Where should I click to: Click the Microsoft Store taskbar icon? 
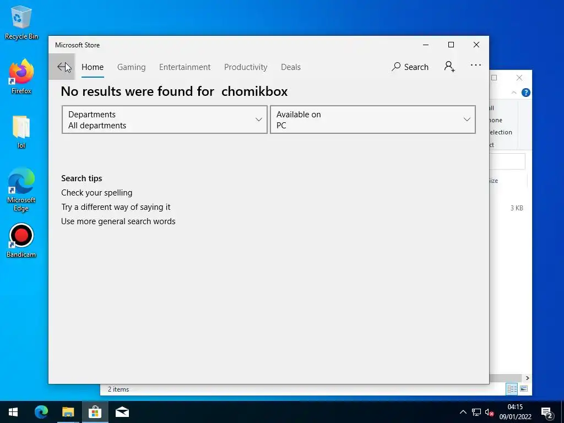coord(95,412)
